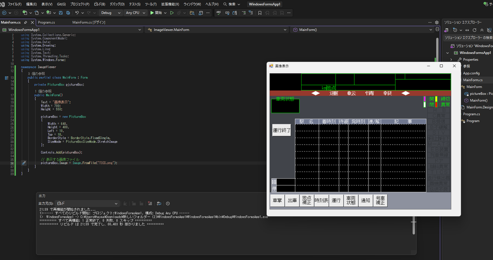Open the Debug configuration dropdown
The height and width of the screenshot is (260, 493).
(111, 13)
